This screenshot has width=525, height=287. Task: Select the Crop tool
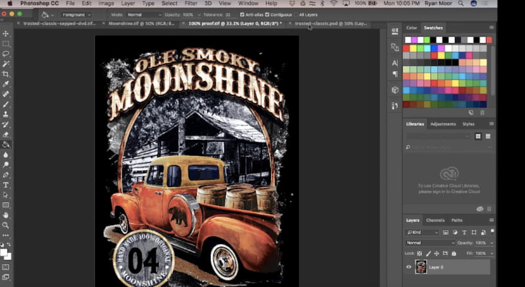coord(6,74)
